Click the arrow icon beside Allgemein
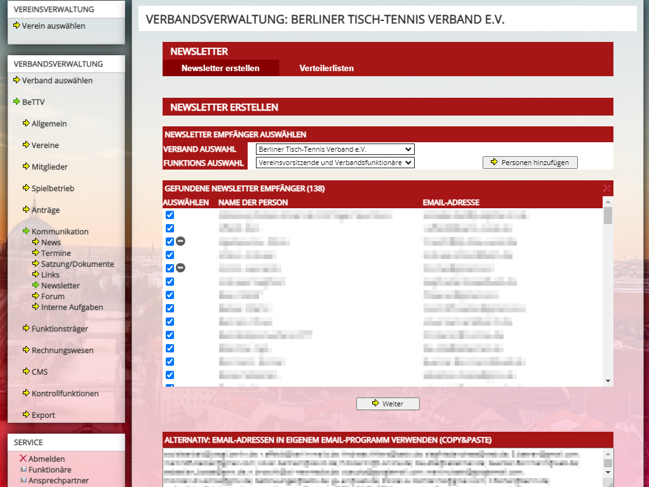Viewport: 649px width, 487px height. [26, 123]
